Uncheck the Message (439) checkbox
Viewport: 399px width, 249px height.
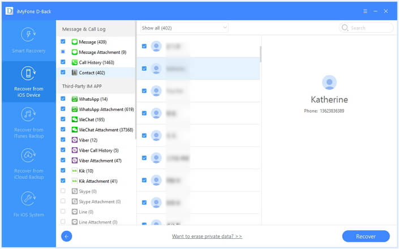coord(63,42)
